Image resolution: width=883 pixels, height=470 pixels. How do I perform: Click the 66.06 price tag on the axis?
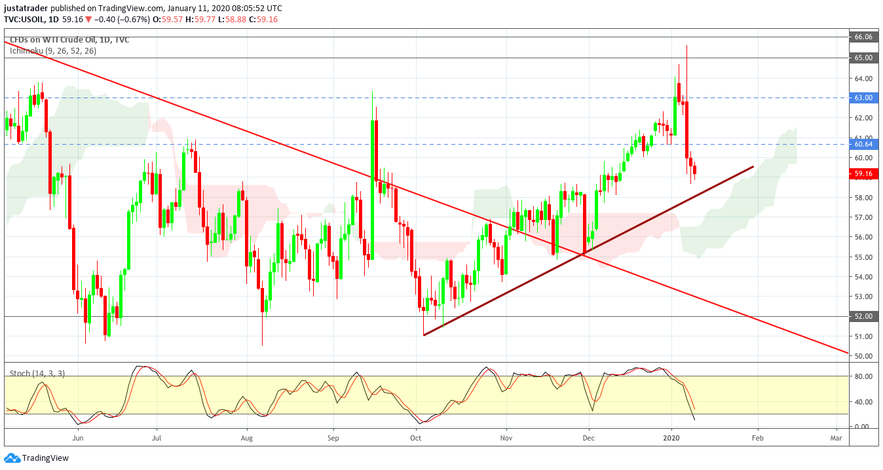864,37
